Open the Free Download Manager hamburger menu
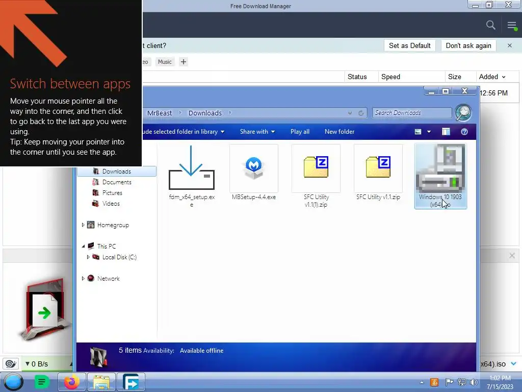522x392 pixels. (x=512, y=26)
